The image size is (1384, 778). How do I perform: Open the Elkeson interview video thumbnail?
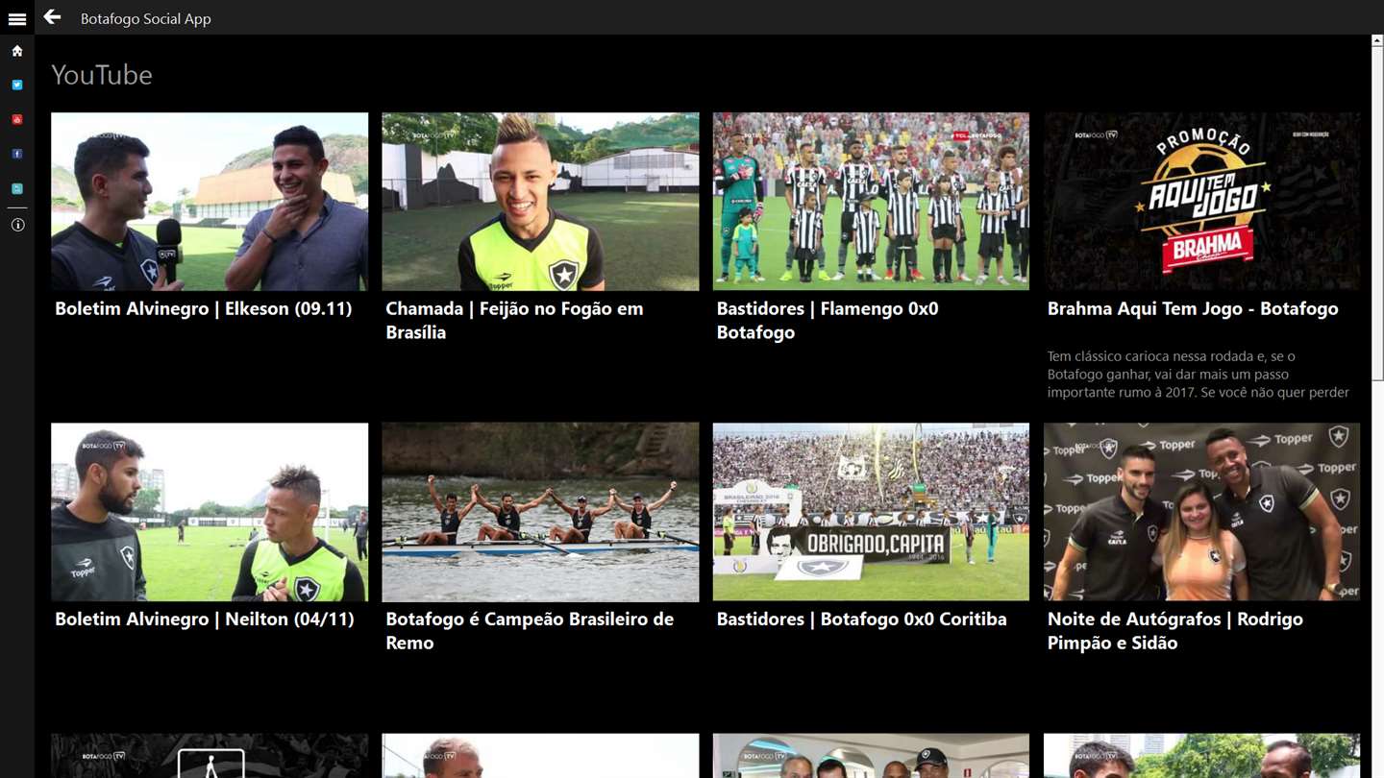point(210,202)
